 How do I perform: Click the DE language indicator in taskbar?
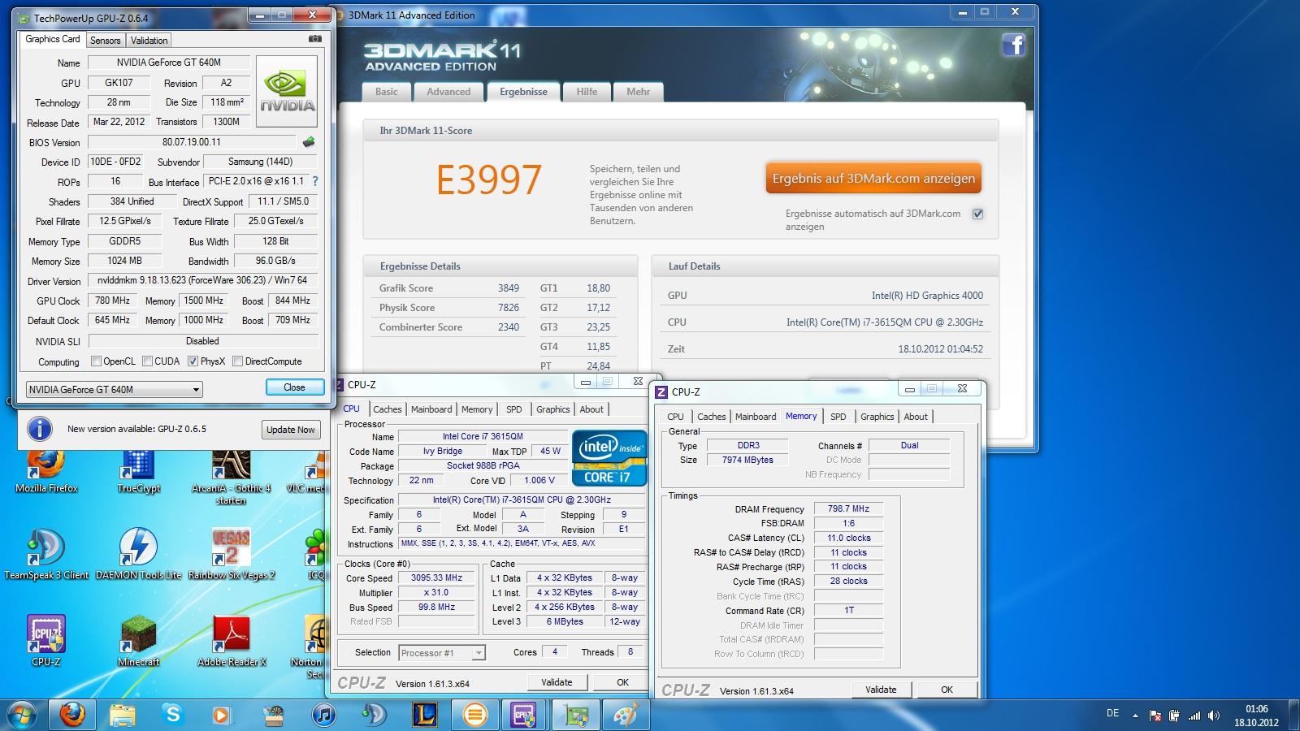[x=1112, y=713]
